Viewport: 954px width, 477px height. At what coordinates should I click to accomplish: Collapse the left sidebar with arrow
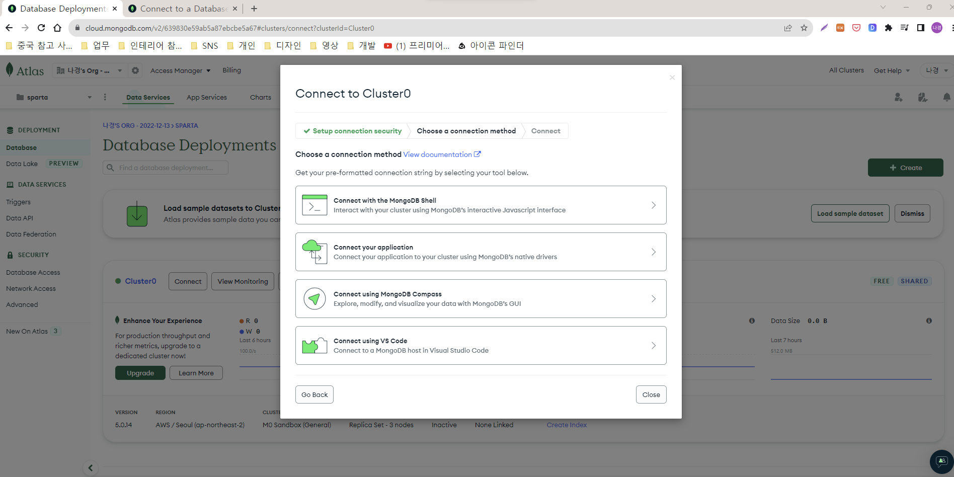tap(91, 468)
